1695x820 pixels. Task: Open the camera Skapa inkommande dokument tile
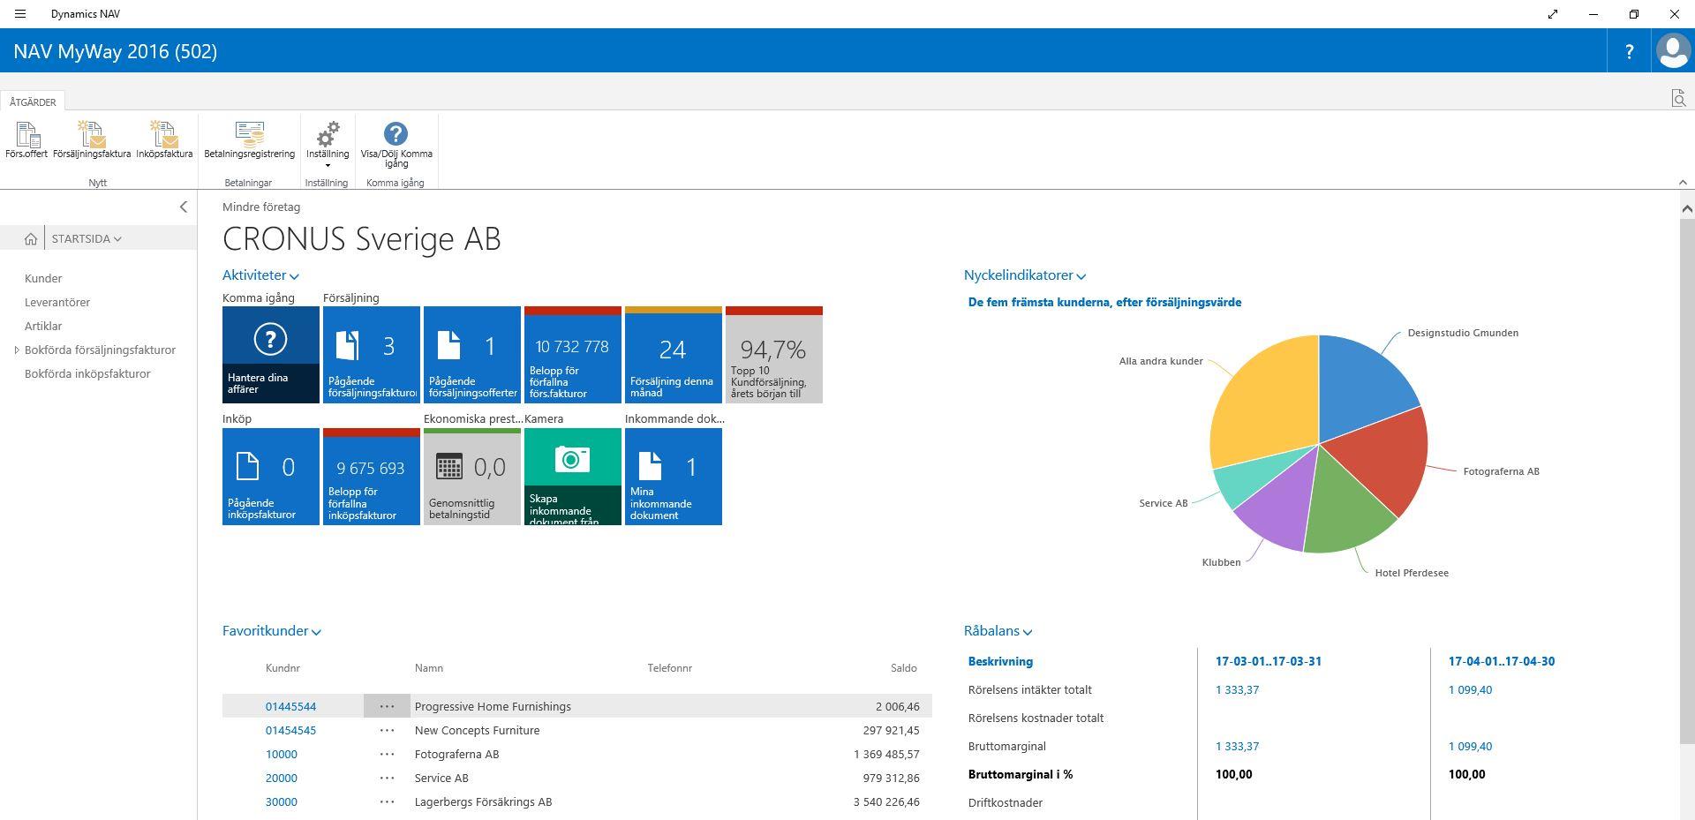click(573, 477)
